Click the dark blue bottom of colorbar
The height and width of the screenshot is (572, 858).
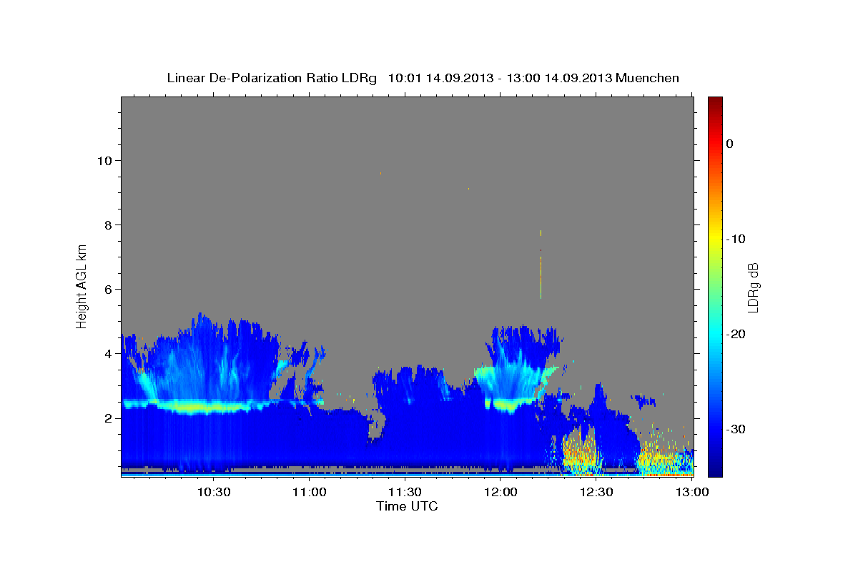pyautogui.click(x=715, y=470)
